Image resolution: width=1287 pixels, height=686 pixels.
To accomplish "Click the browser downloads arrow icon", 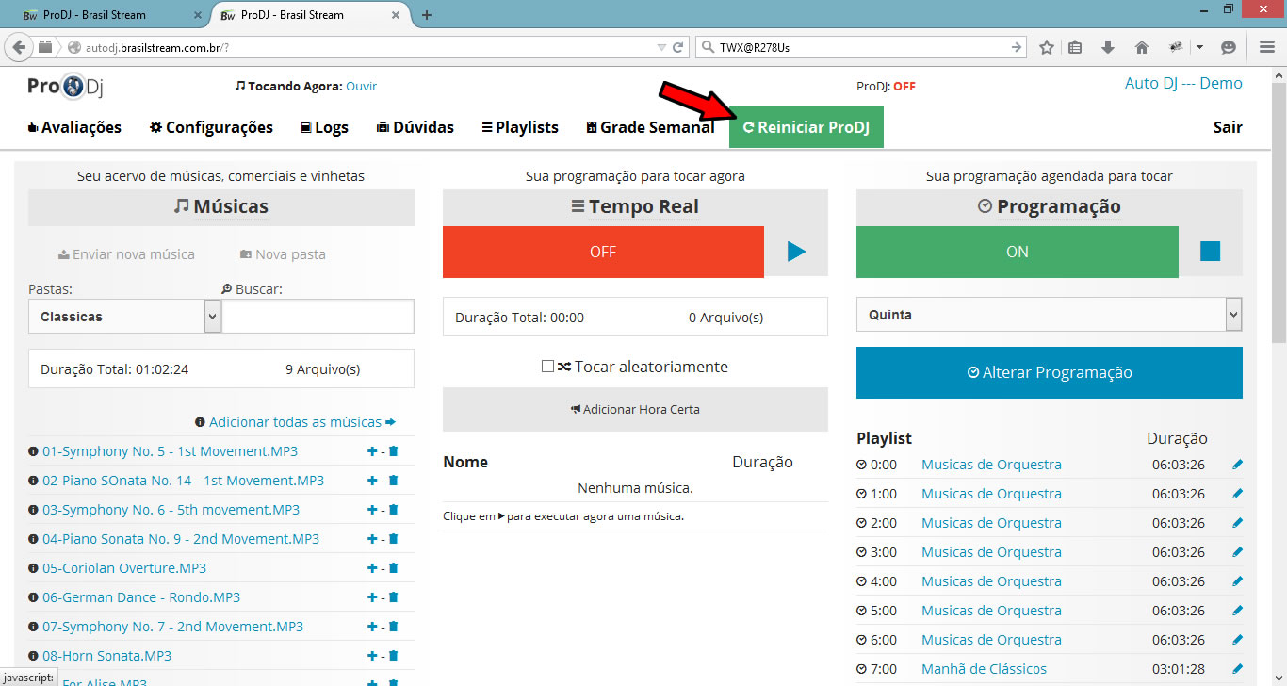I will point(1108,47).
